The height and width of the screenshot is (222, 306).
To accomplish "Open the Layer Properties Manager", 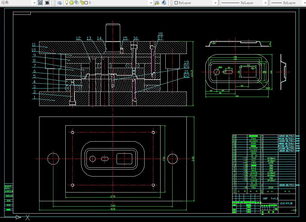I will coord(60,3).
